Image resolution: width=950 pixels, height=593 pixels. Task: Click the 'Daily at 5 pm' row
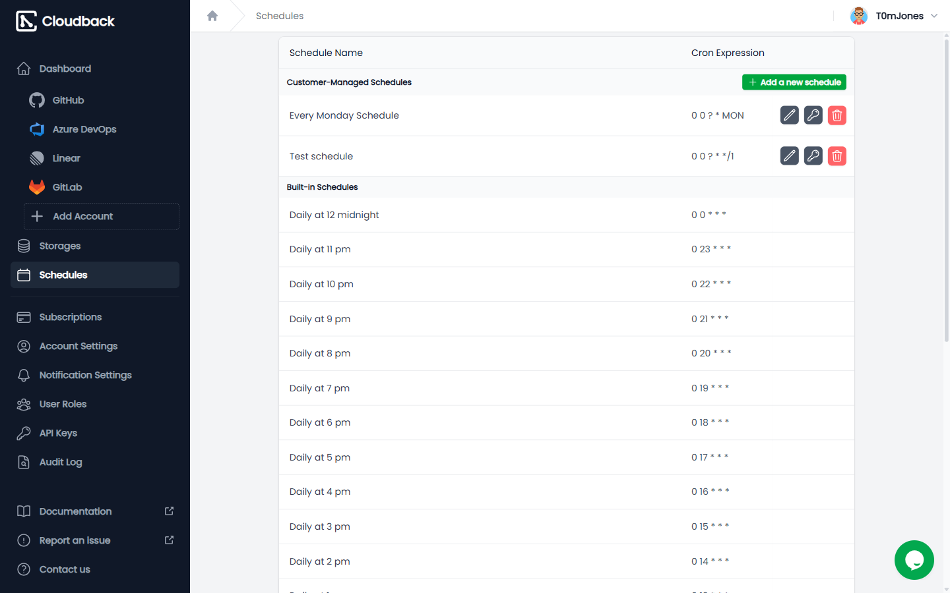(x=567, y=457)
